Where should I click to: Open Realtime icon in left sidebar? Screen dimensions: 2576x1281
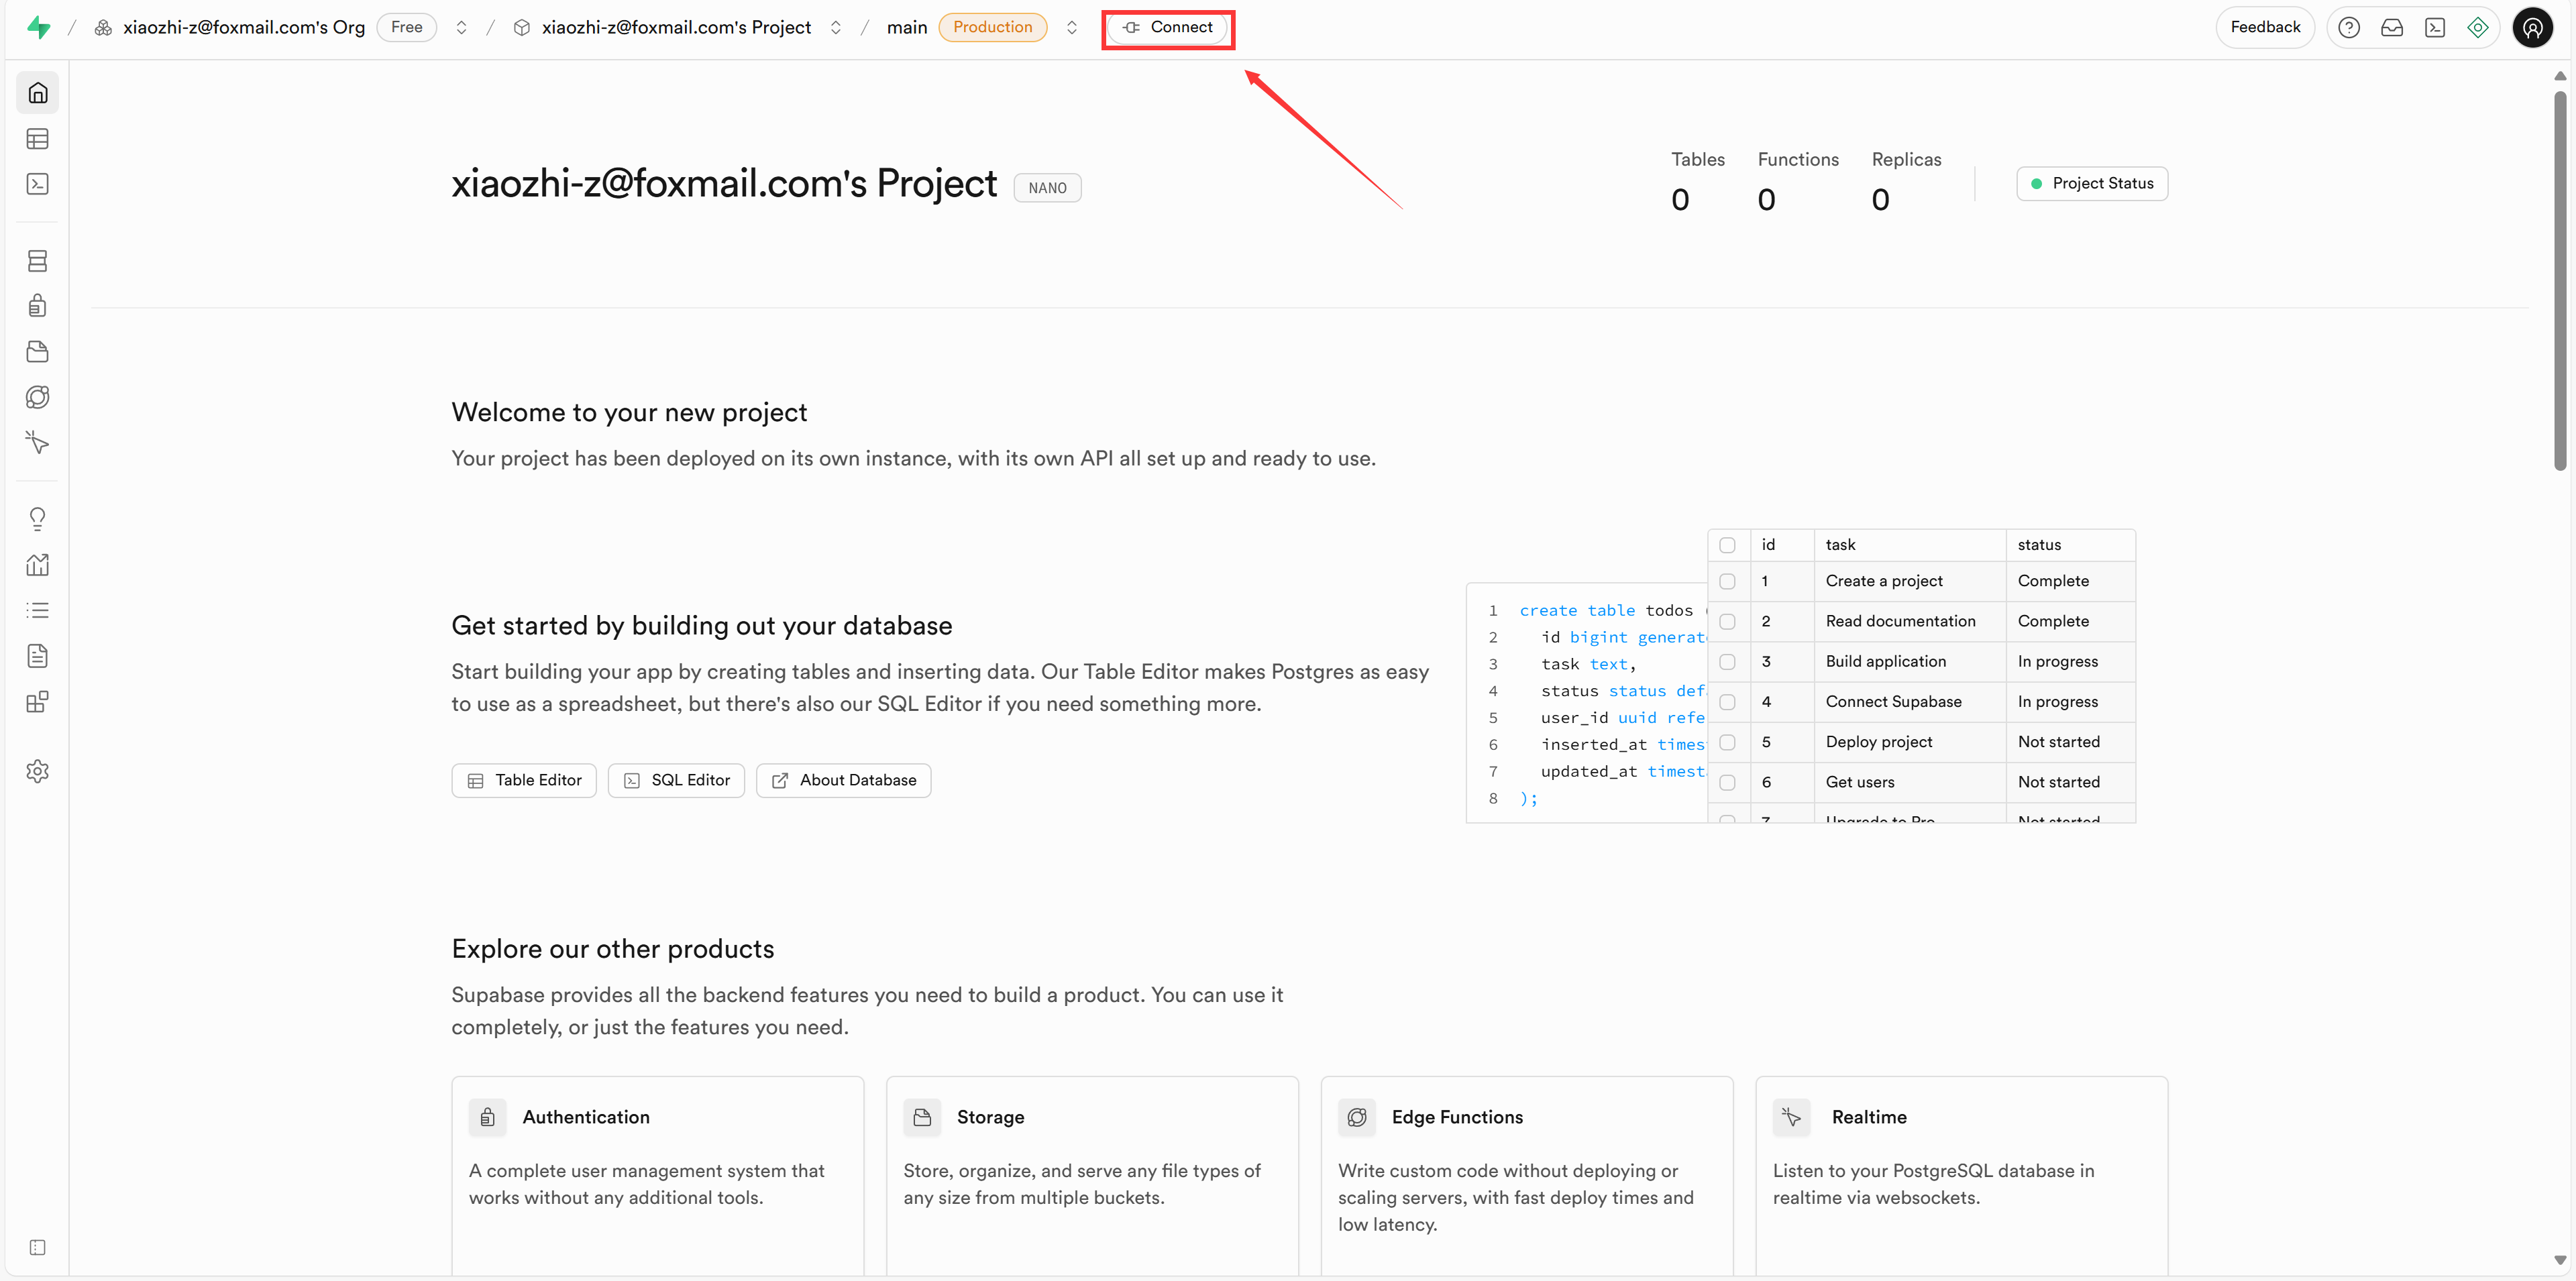(37, 442)
